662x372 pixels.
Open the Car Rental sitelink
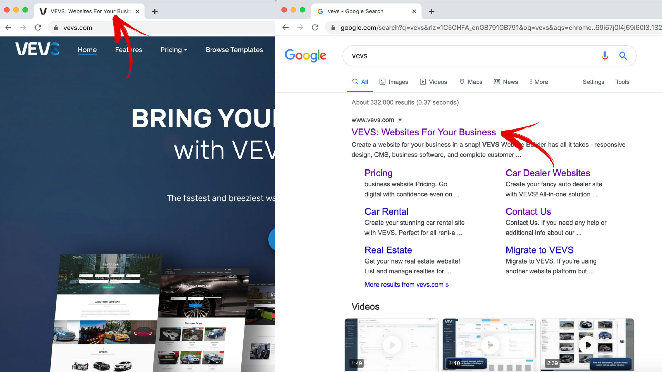tap(386, 211)
